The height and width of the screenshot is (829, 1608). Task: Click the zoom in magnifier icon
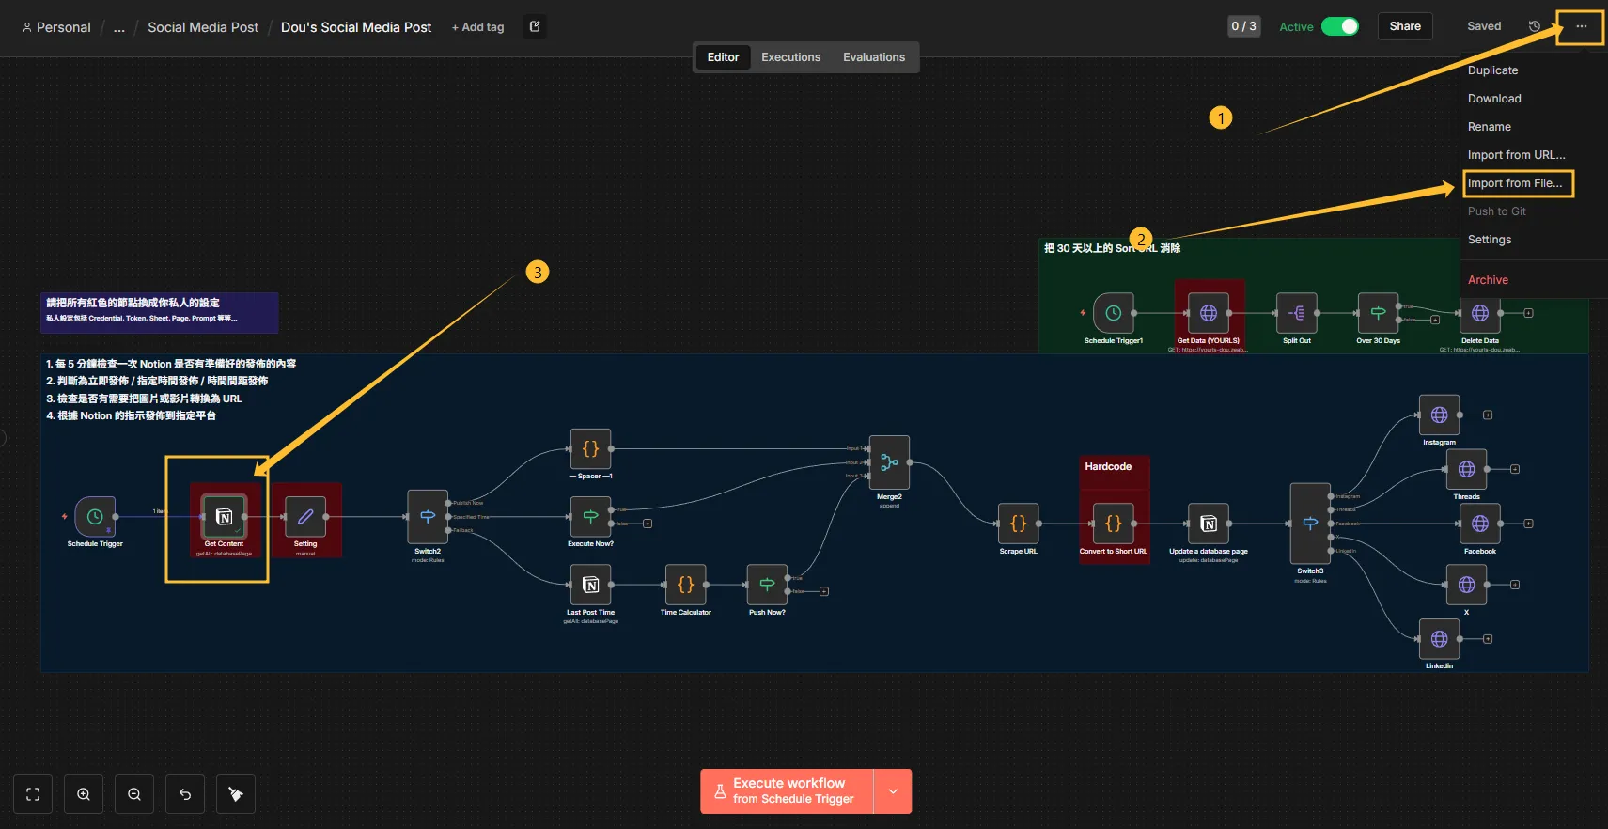pyautogui.click(x=84, y=794)
